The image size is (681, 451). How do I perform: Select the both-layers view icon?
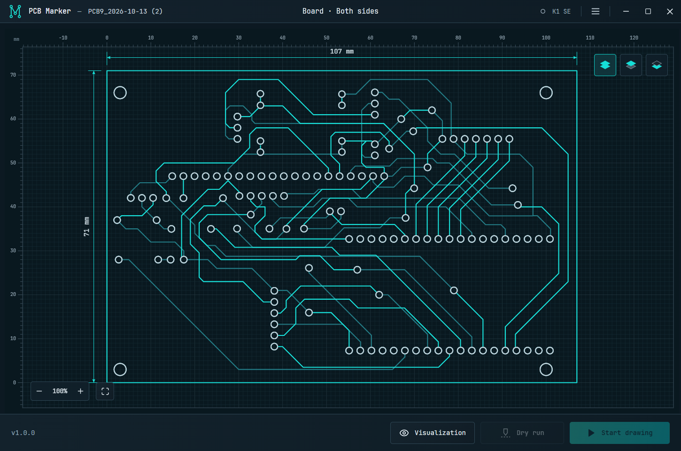(x=605, y=65)
